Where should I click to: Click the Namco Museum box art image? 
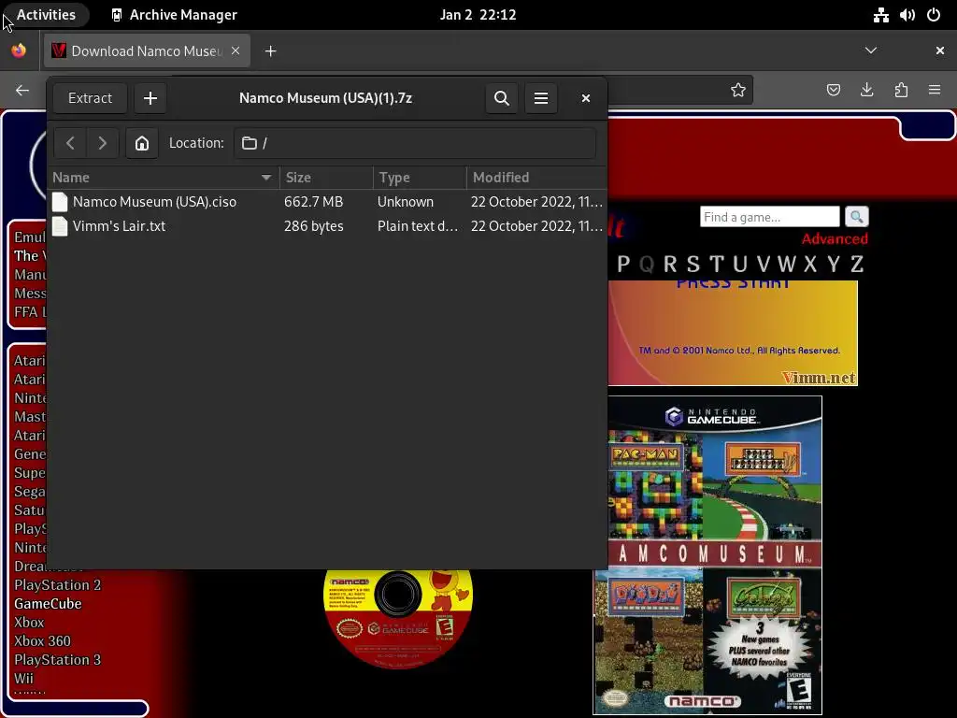[707, 555]
